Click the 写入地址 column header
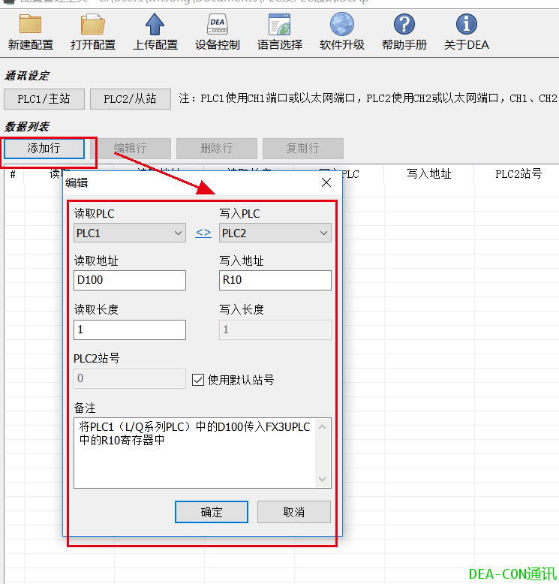This screenshot has height=584, width=559. coord(429,174)
